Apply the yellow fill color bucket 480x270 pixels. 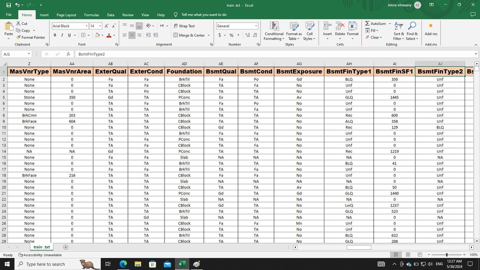tap(97, 35)
